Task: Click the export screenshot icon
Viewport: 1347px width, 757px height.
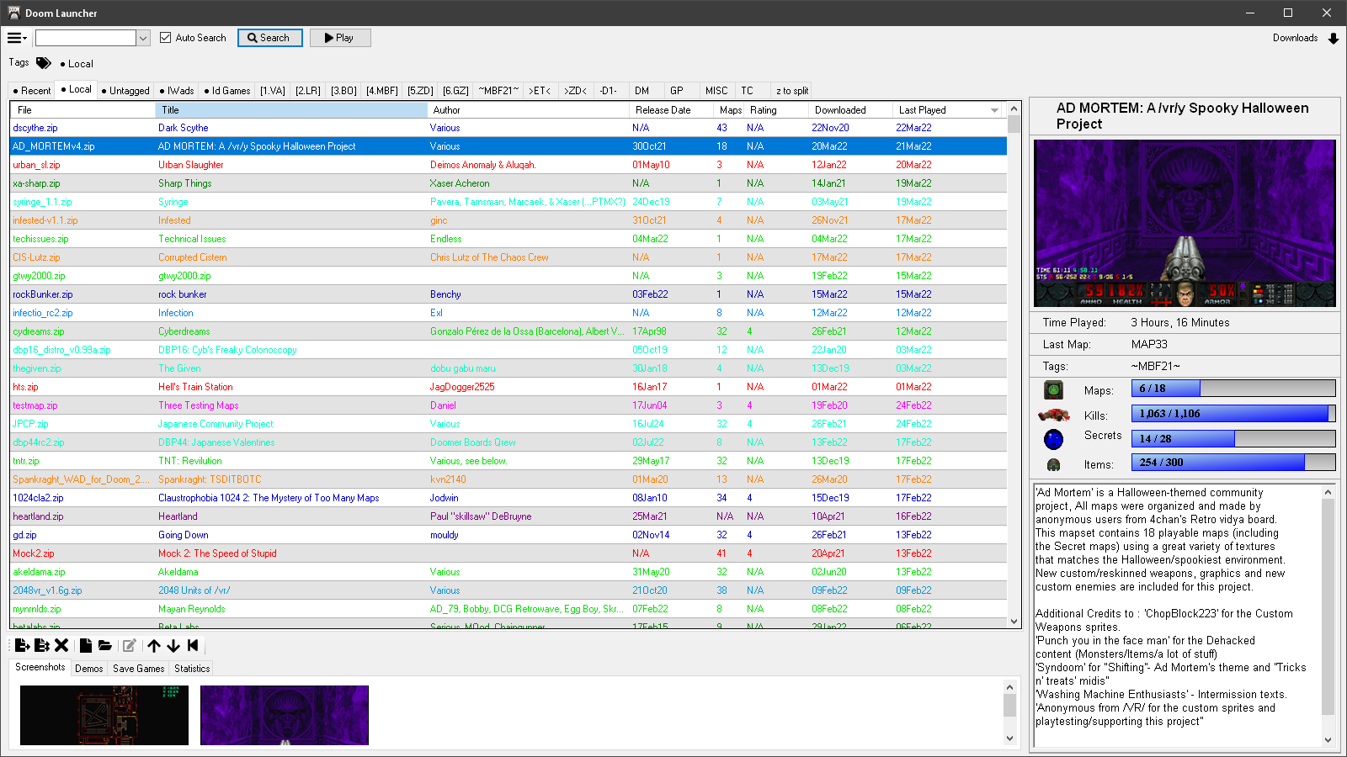Action: coord(23,645)
